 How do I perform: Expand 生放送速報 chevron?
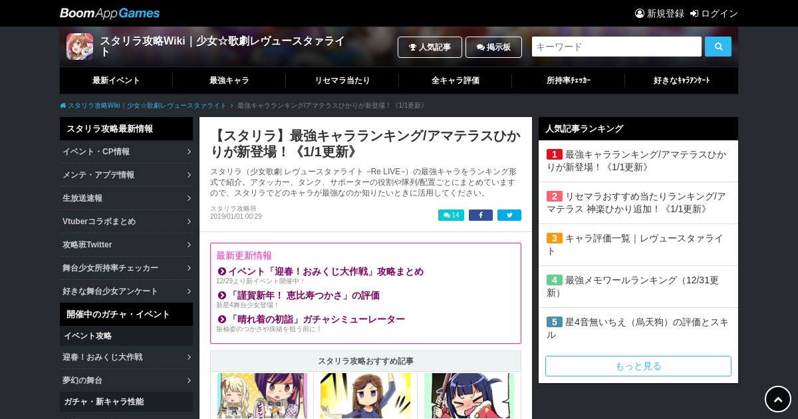tap(189, 198)
